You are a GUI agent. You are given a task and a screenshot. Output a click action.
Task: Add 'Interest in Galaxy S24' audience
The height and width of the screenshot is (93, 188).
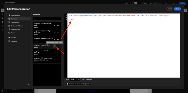click(x=55, y=39)
